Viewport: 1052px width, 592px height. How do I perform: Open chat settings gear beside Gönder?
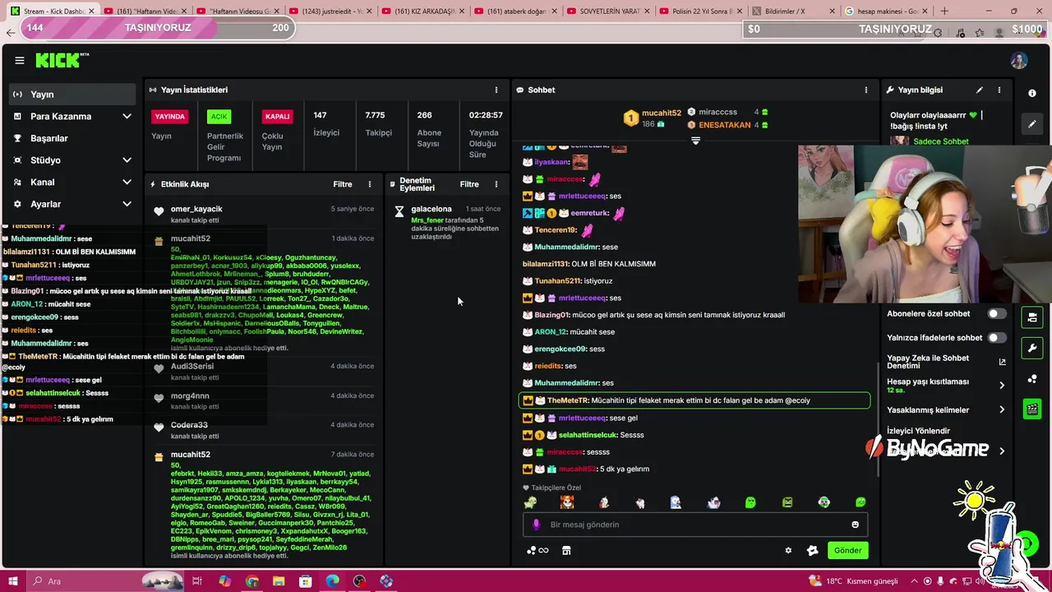(788, 550)
